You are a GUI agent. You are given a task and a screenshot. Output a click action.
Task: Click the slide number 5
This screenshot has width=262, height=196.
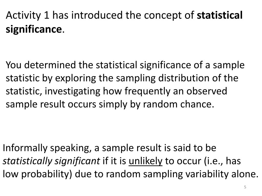[245, 187]
